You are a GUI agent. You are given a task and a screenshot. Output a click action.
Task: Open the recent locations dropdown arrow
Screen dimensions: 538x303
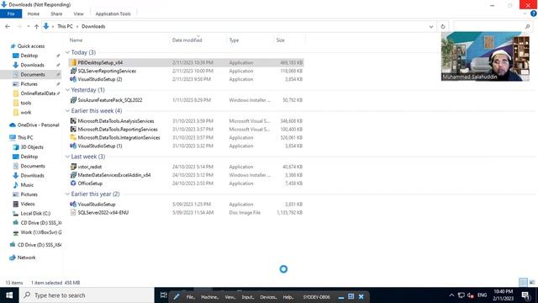[x=29, y=26]
